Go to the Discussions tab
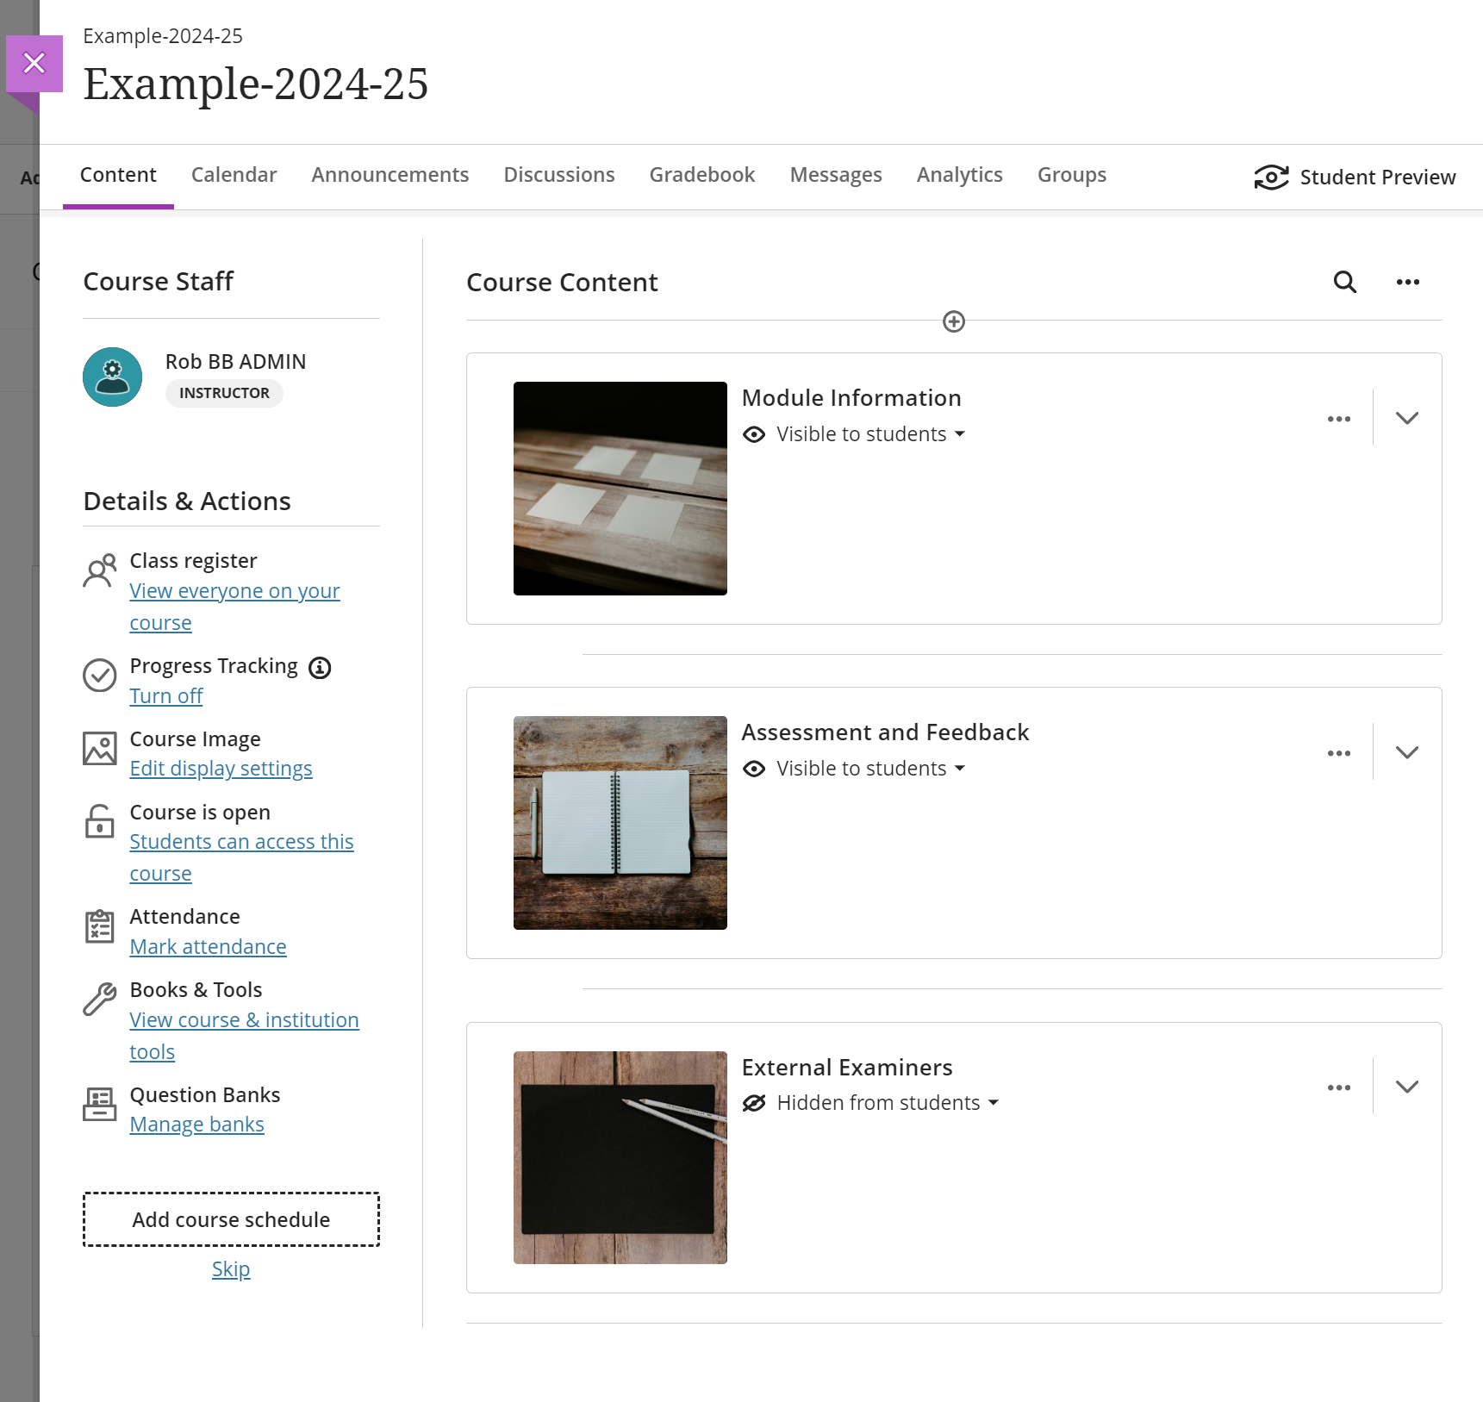Screen dimensions: 1483x1402 tap(559, 175)
